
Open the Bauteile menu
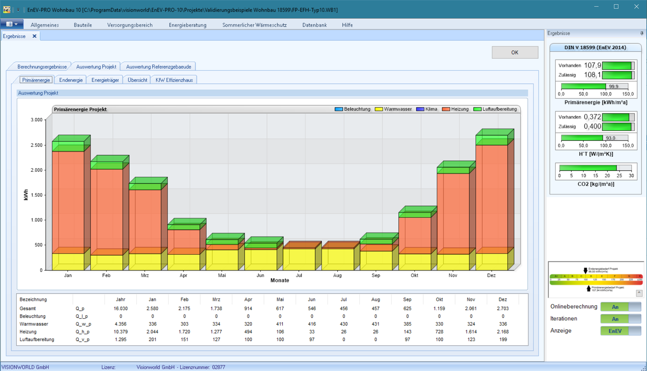[83, 25]
